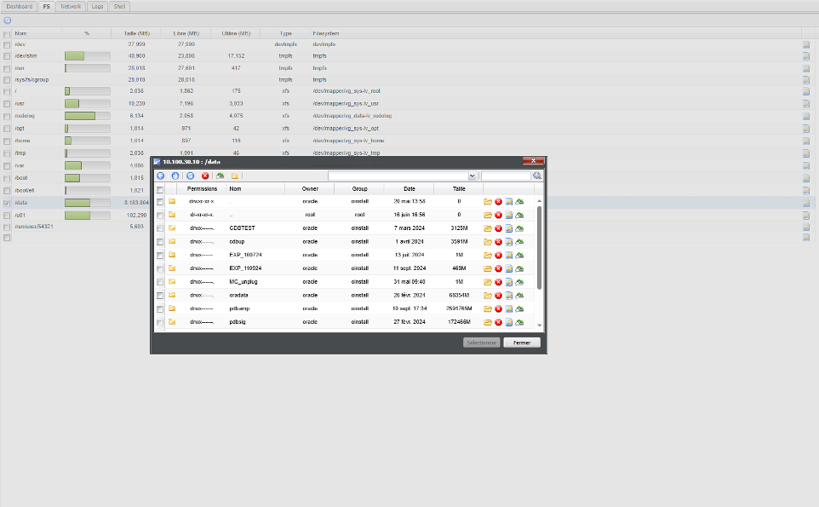Viewport: 819px width, 507px height.
Task: Click the new folder icon in dialog toolbar
Action: pyautogui.click(x=234, y=176)
